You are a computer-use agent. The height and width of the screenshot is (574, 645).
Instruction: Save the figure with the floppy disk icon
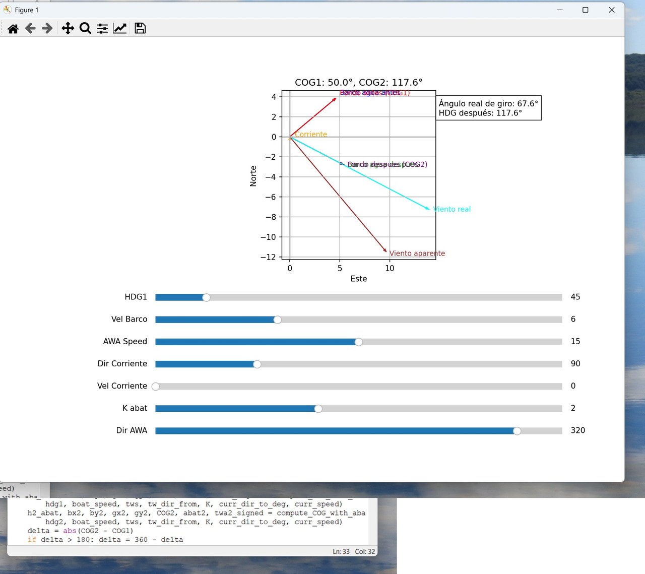[x=140, y=28]
